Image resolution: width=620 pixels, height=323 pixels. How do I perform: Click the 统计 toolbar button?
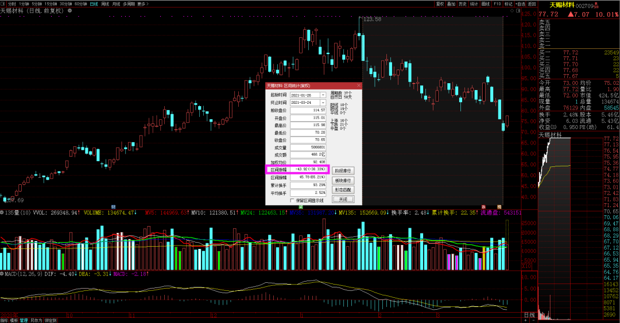[474, 4]
